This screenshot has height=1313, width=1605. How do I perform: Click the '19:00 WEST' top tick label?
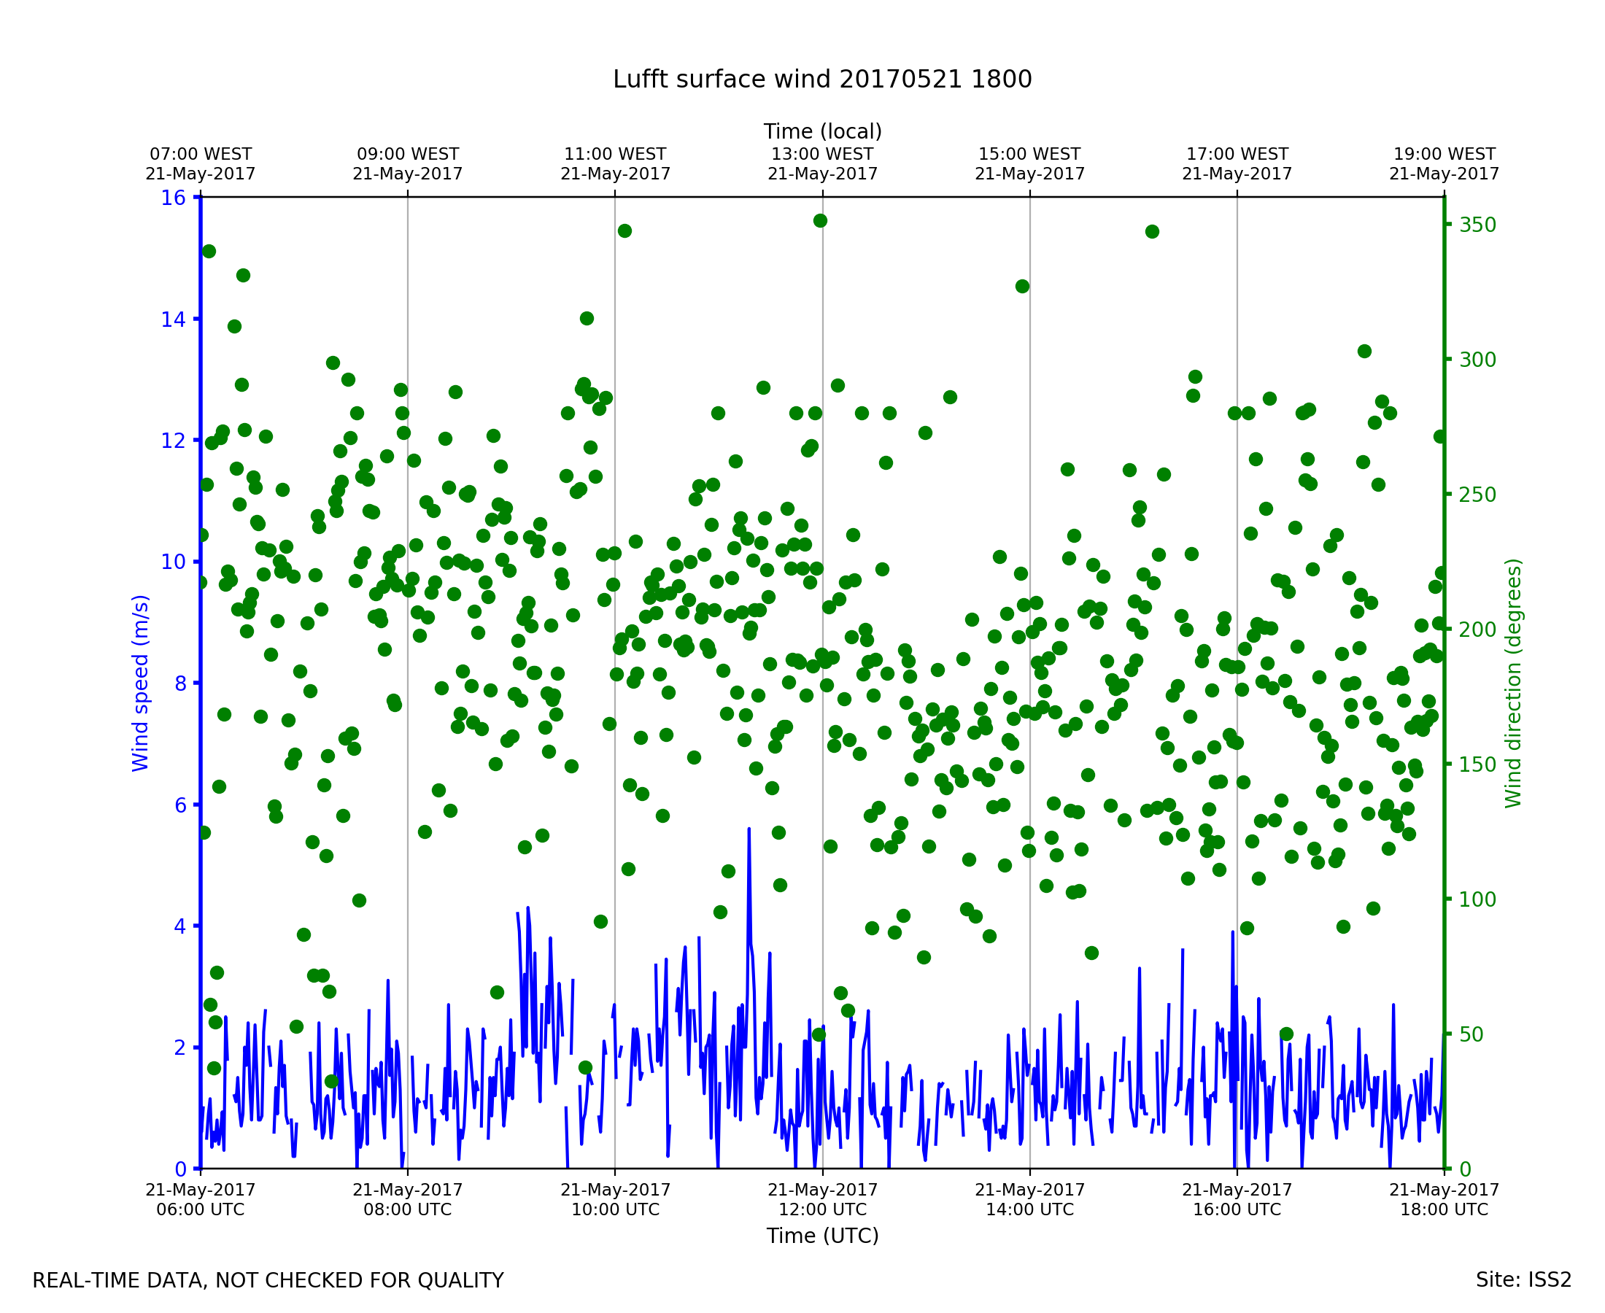[1444, 155]
